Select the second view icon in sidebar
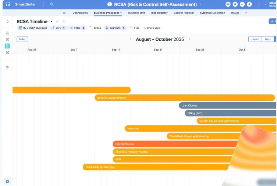Viewport: 277px width, 186px height. tap(7, 40)
